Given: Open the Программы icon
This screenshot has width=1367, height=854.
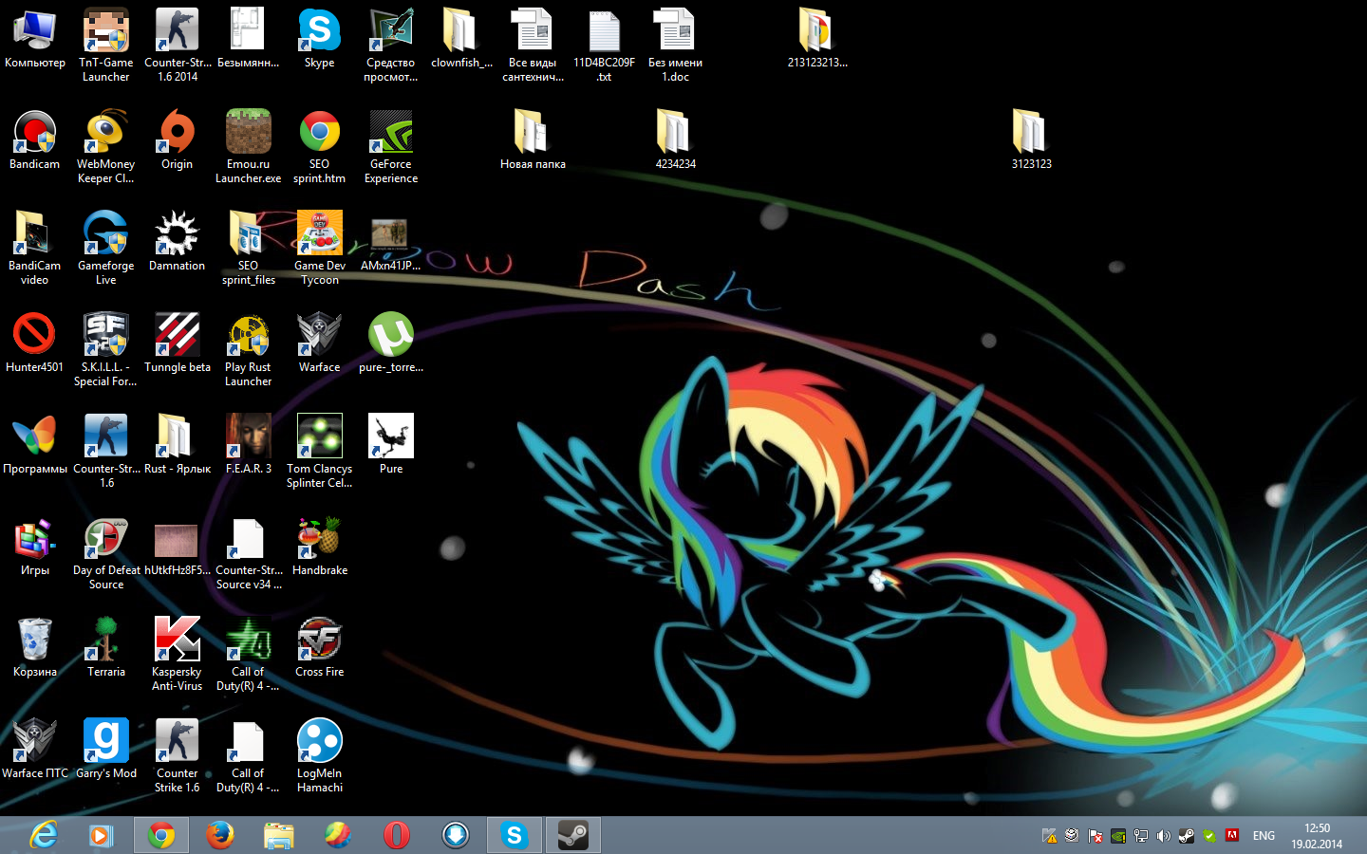Looking at the screenshot, I should pyautogui.click(x=35, y=445).
